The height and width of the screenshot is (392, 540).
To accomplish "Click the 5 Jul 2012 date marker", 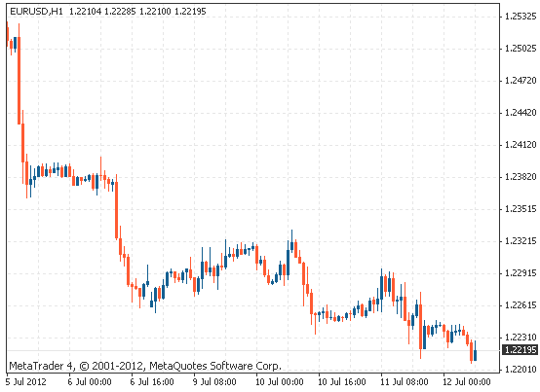I will [x=25, y=382].
